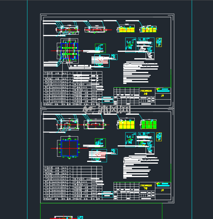Click the 2寸半 spec in lower parts list
This screenshot has width=213, height=219.
86,193
